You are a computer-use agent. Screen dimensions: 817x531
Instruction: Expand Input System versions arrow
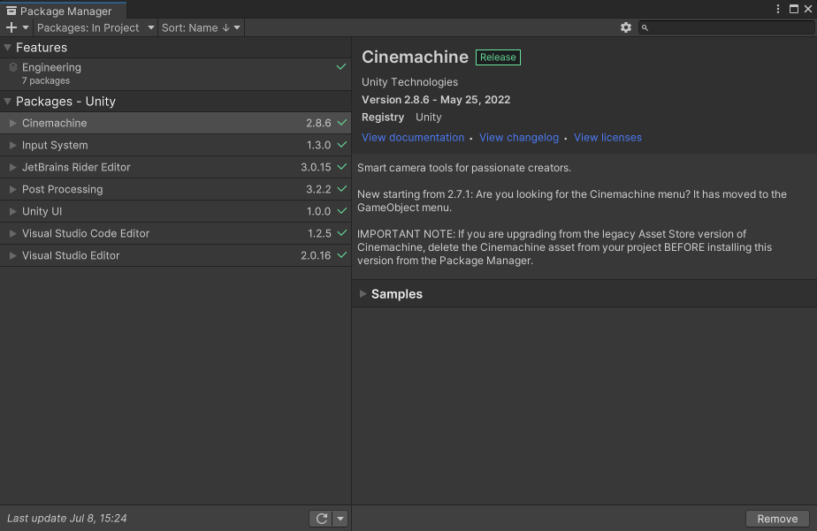point(13,145)
